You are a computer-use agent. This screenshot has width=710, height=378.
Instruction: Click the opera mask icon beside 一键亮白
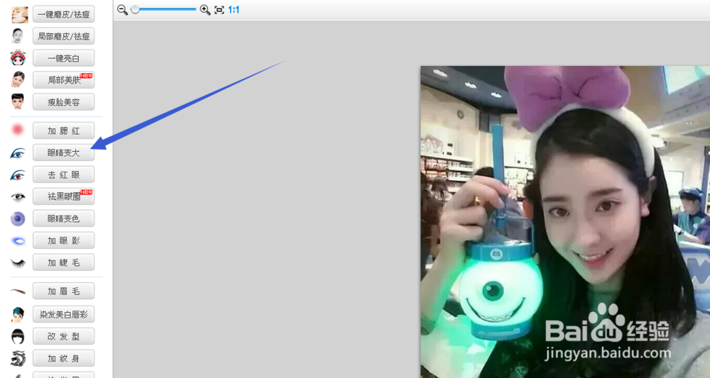pos(18,57)
